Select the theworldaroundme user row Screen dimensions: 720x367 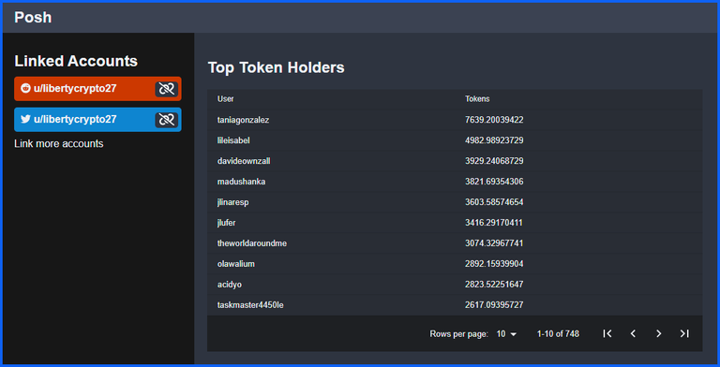455,243
